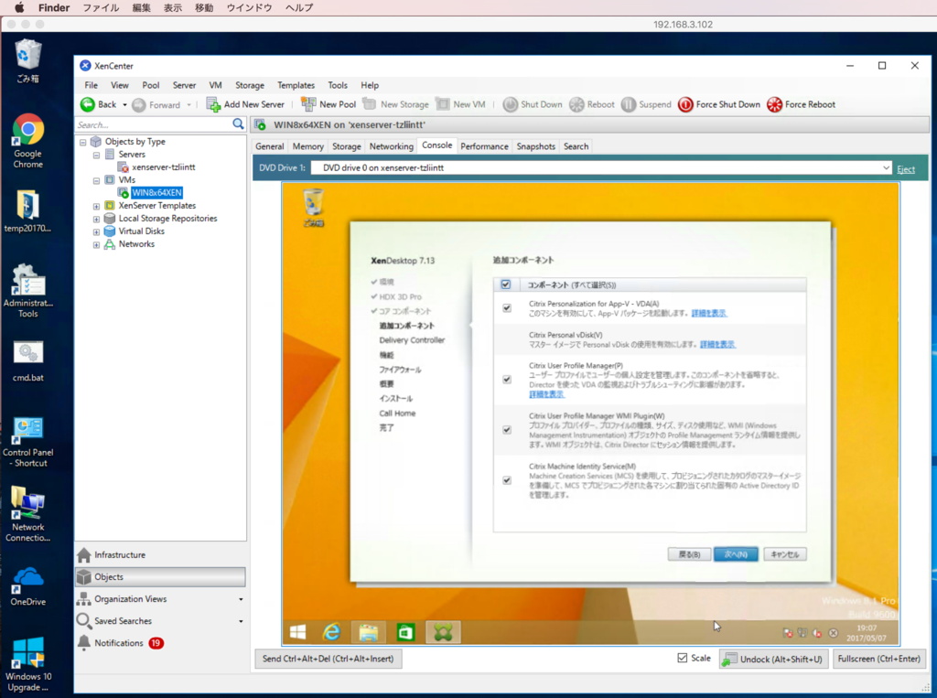Open the Apple menu

(18, 7)
